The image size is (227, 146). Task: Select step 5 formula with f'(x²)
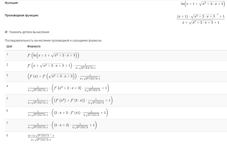coord(70,100)
